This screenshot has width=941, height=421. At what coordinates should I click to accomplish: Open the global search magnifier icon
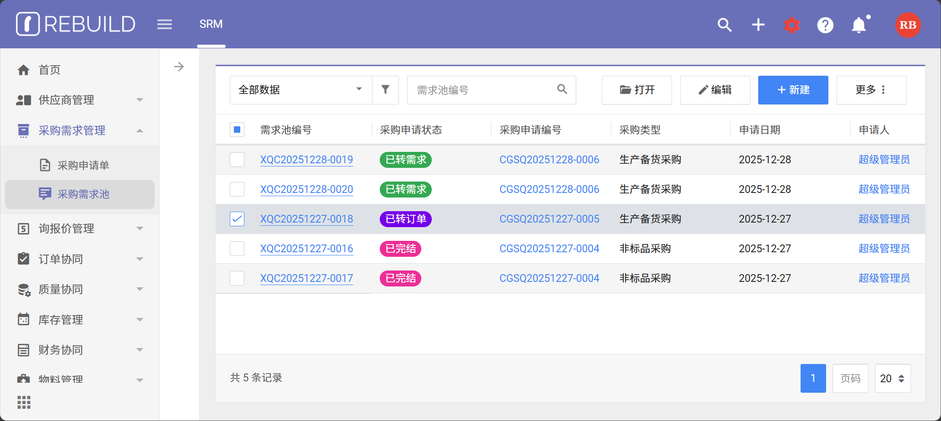724,25
